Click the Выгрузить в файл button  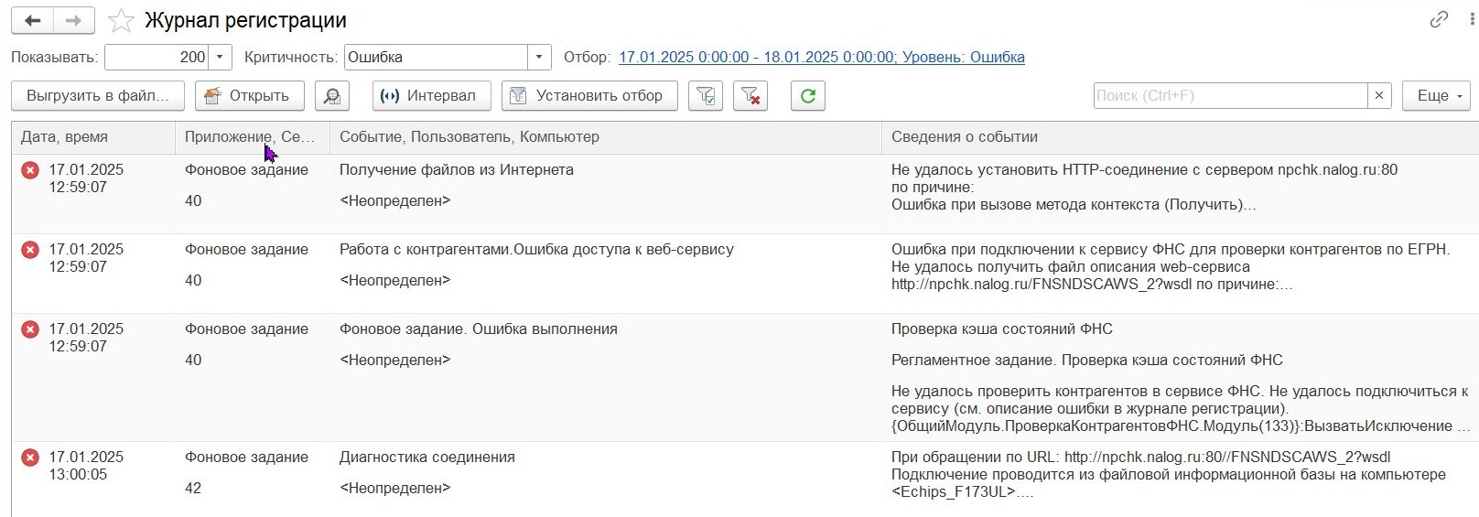[98, 96]
